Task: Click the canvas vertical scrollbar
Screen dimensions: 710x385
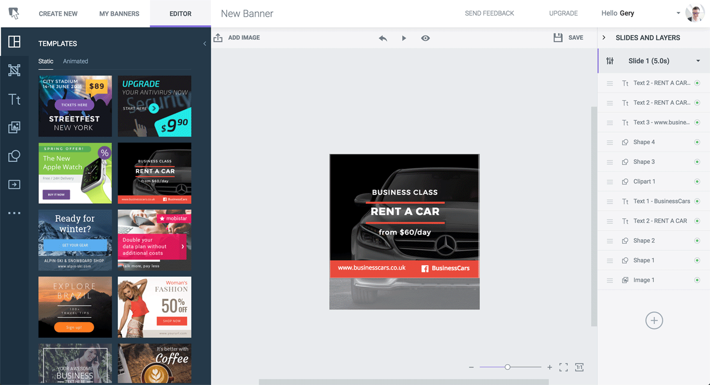Action: pyautogui.click(x=594, y=216)
